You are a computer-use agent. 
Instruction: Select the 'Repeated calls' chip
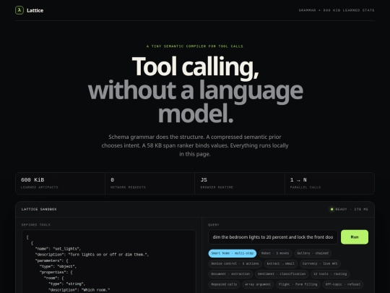click(x=224, y=284)
